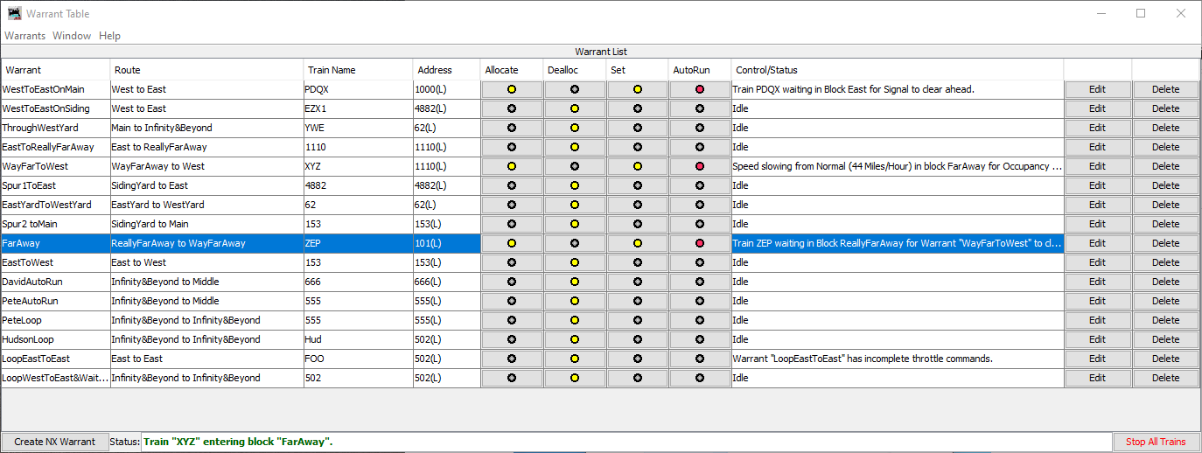This screenshot has width=1202, height=453.
Task: Click Dealloc indicator for LoopEastToEast warrant
Action: coord(575,359)
